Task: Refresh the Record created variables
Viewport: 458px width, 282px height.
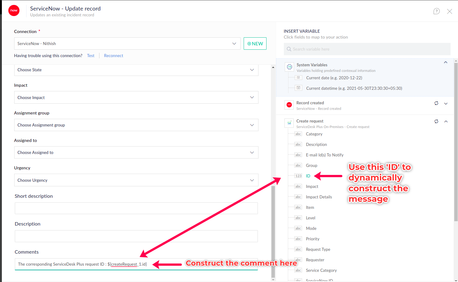Action: click(x=436, y=103)
